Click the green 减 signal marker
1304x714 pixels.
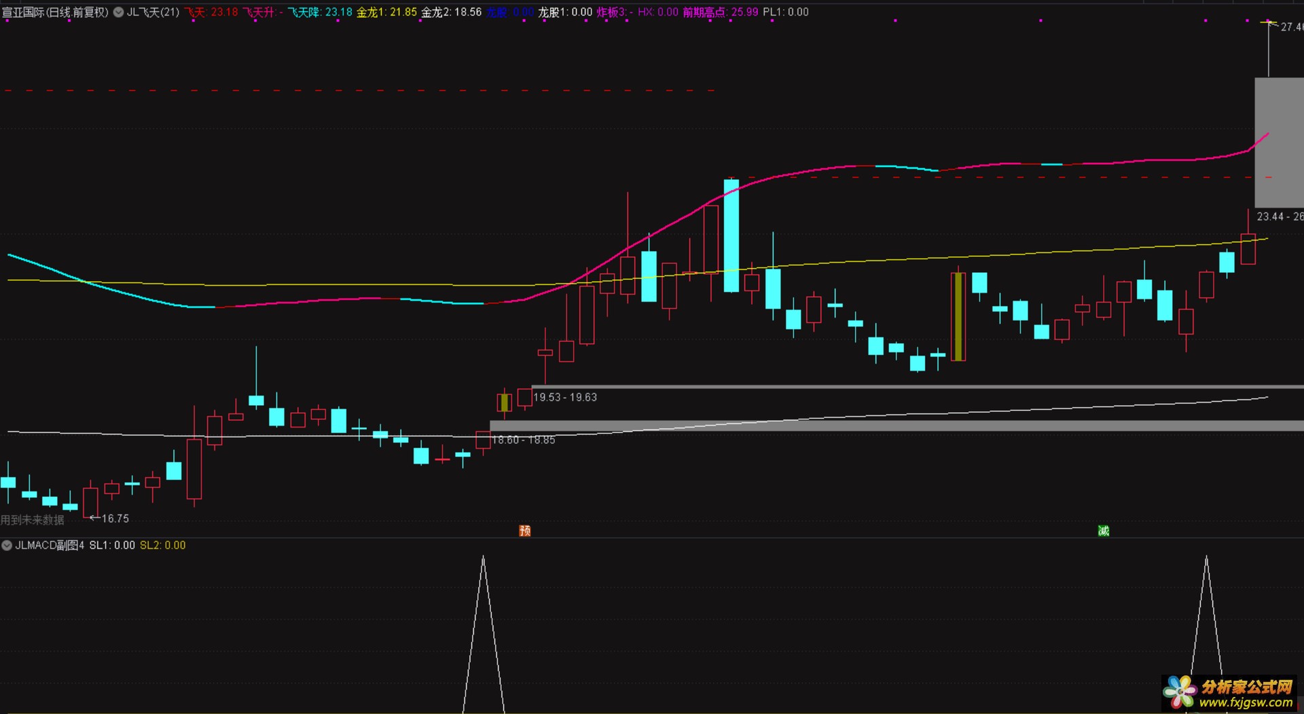(1104, 531)
